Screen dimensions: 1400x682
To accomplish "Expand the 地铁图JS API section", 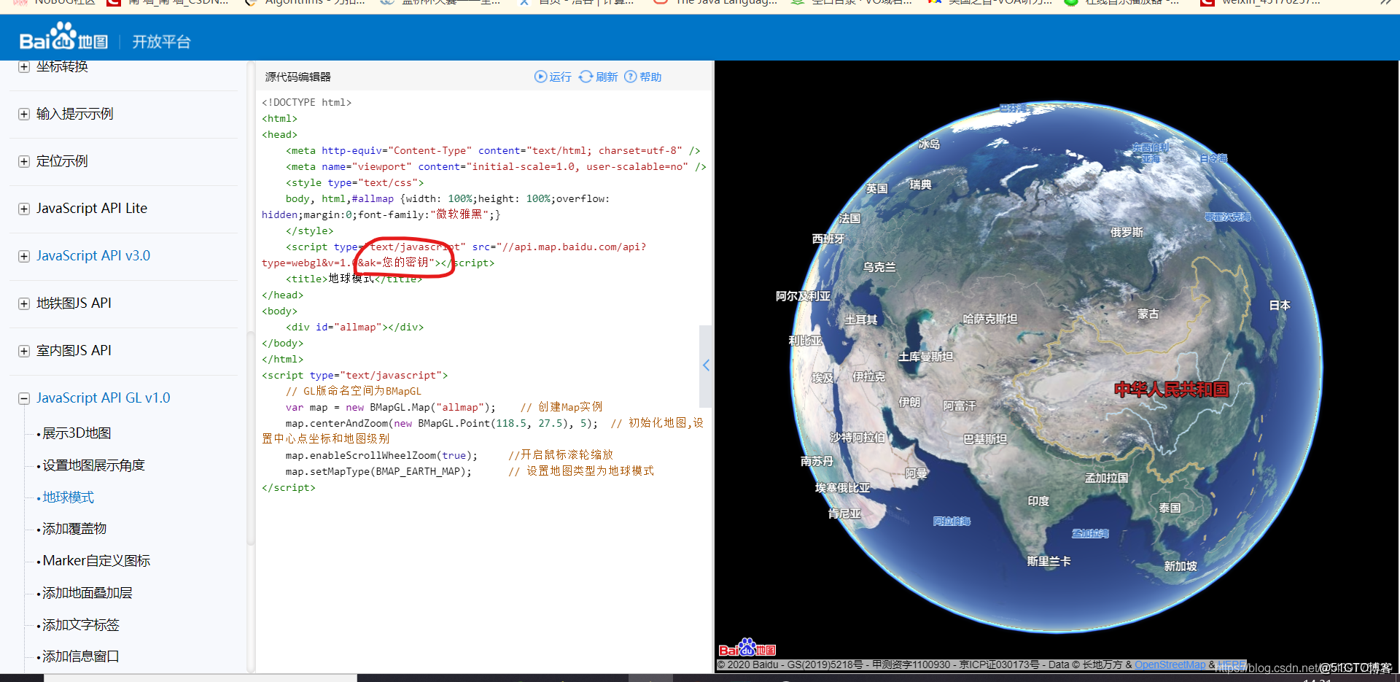I will (24, 304).
